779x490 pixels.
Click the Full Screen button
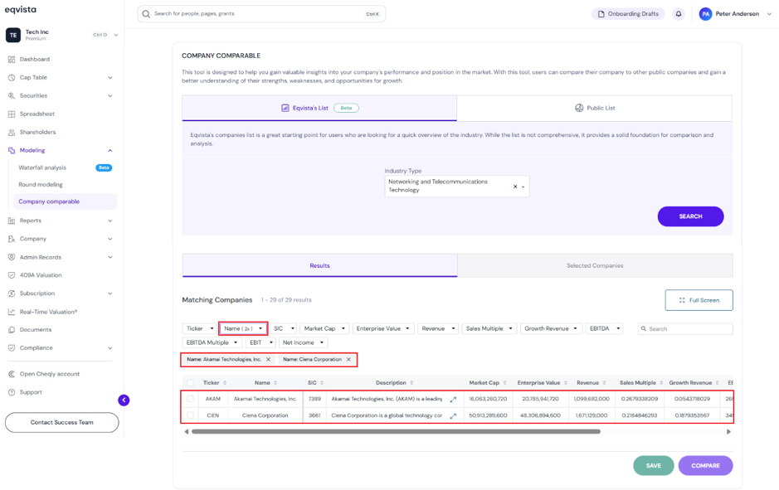(699, 300)
